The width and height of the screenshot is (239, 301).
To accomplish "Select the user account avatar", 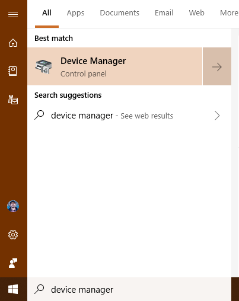I will (13, 206).
